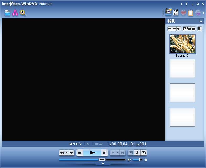Toggle shuffle status icon
Image resolution: width=206 pixels, height=168 pixels.
tap(96, 144)
